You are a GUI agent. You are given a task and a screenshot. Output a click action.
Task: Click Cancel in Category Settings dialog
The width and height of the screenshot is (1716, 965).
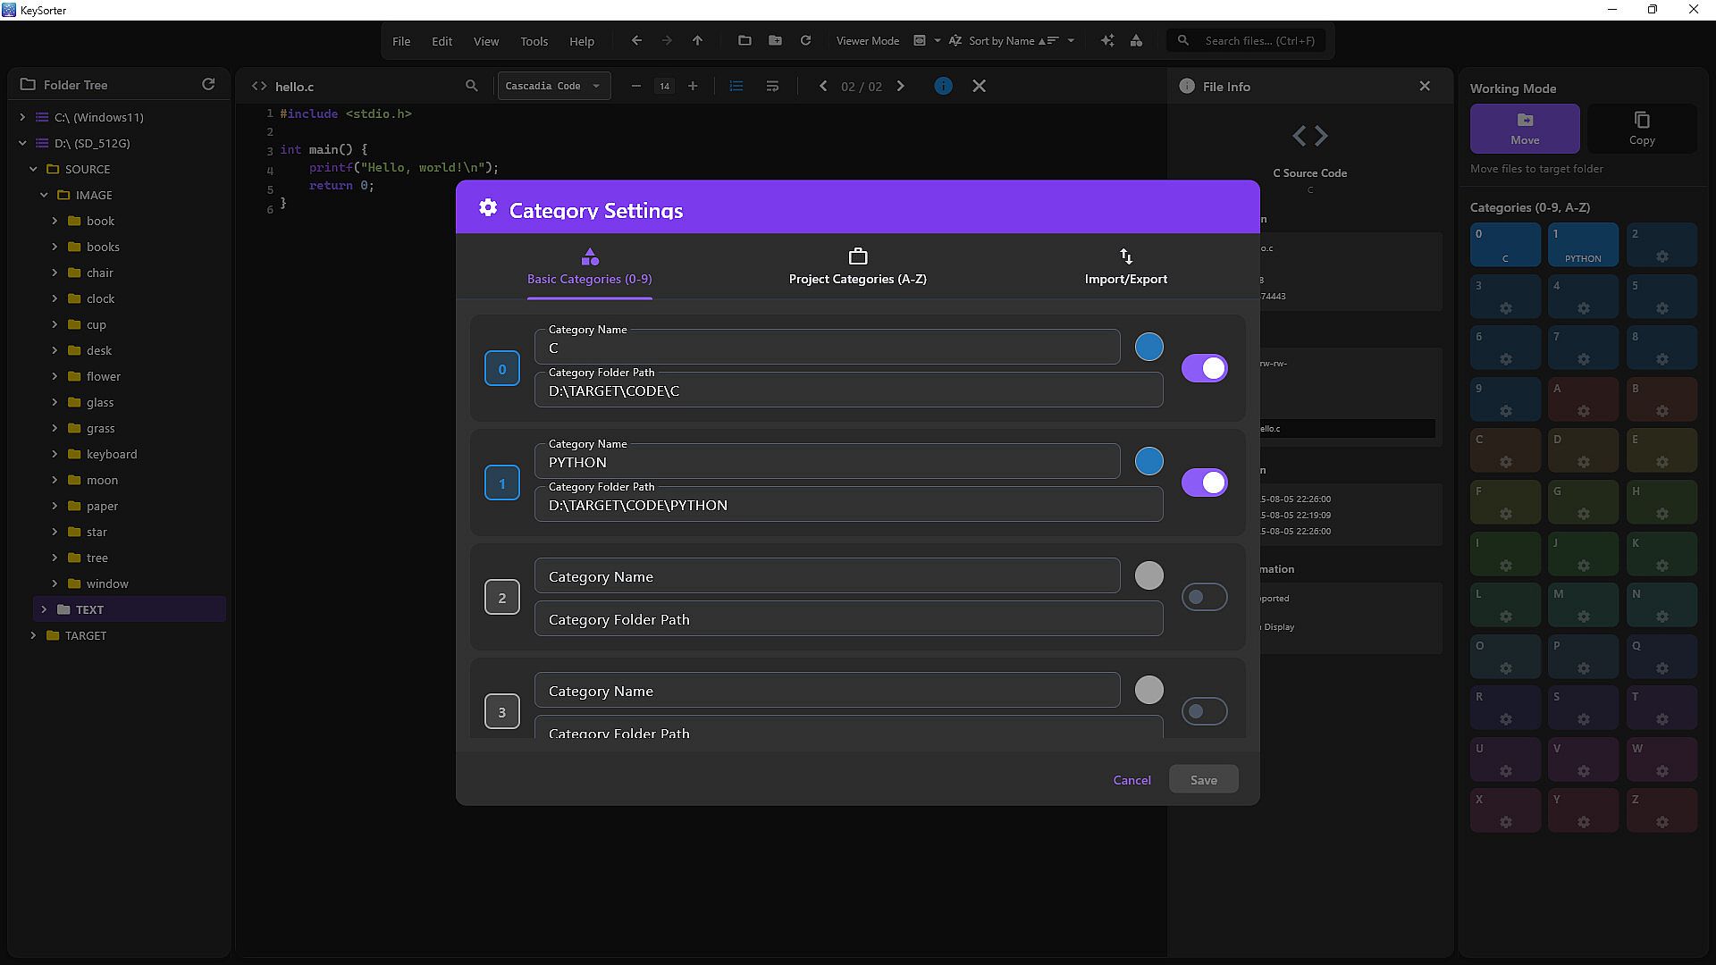[x=1131, y=779]
